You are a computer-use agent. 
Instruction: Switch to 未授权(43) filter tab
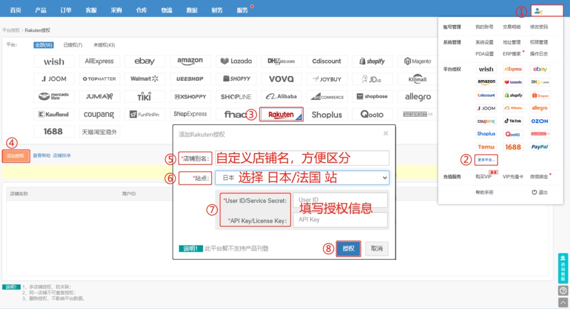(x=104, y=45)
